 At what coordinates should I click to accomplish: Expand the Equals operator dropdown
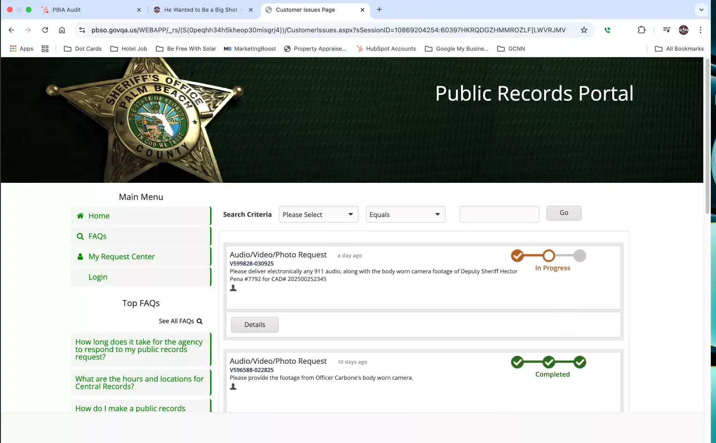(x=405, y=215)
